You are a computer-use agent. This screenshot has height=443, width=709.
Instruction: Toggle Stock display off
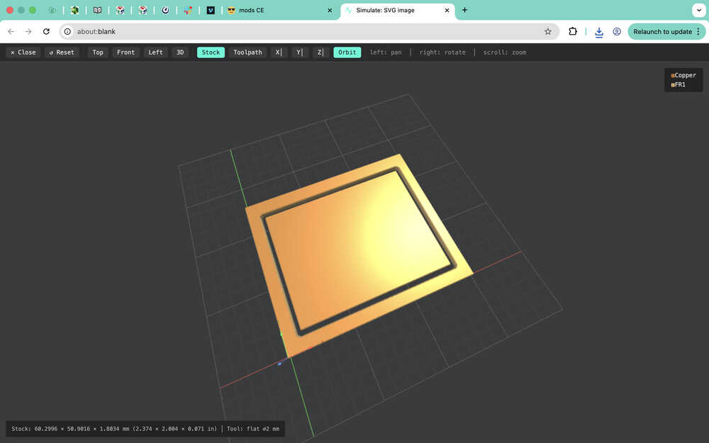click(211, 52)
